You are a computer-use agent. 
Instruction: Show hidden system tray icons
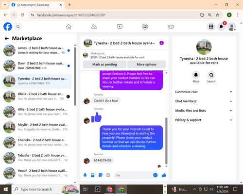point(194,189)
